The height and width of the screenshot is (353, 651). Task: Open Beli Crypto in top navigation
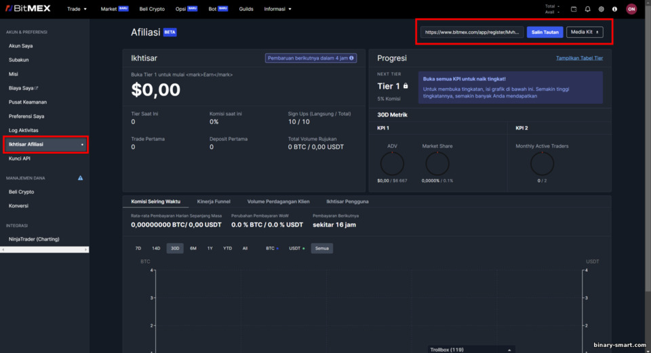pyautogui.click(x=152, y=9)
